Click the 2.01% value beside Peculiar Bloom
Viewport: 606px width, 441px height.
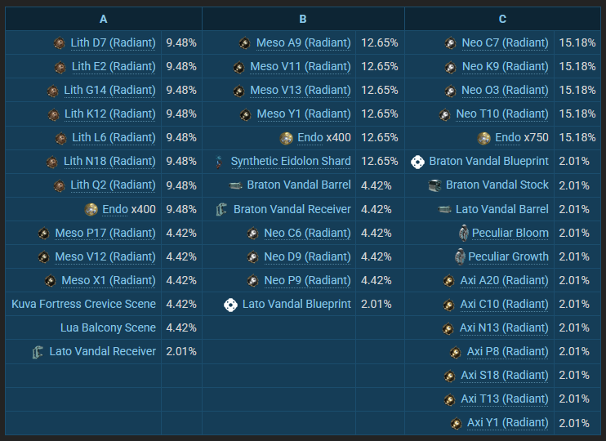[x=574, y=234]
